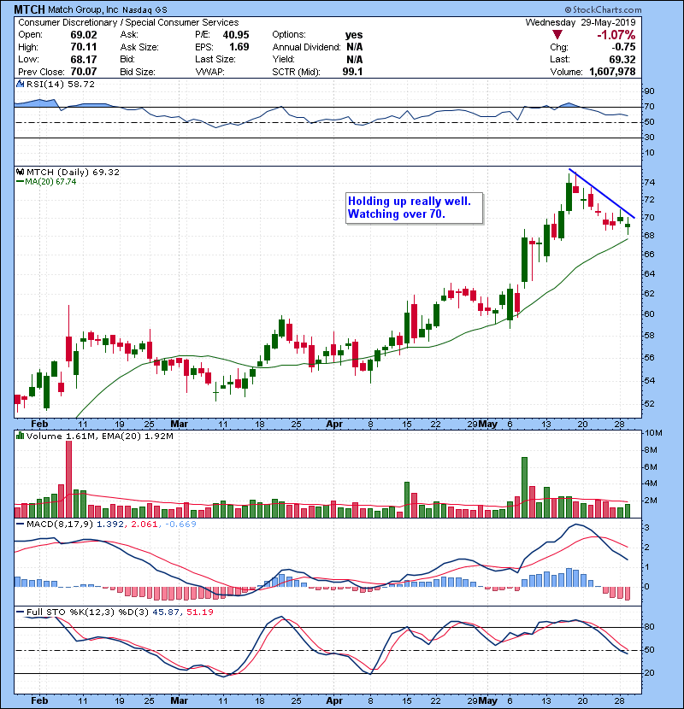Click the Apr label on the bottom date axis
Viewport: 684px width, 709px height.
(334, 700)
